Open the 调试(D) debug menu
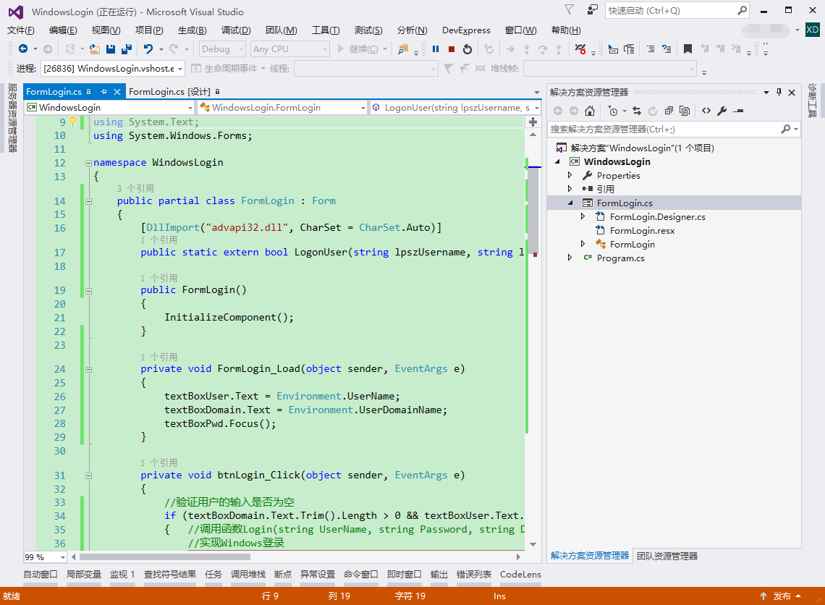Image resolution: width=825 pixels, height=605 pixels. click(236, 30)
